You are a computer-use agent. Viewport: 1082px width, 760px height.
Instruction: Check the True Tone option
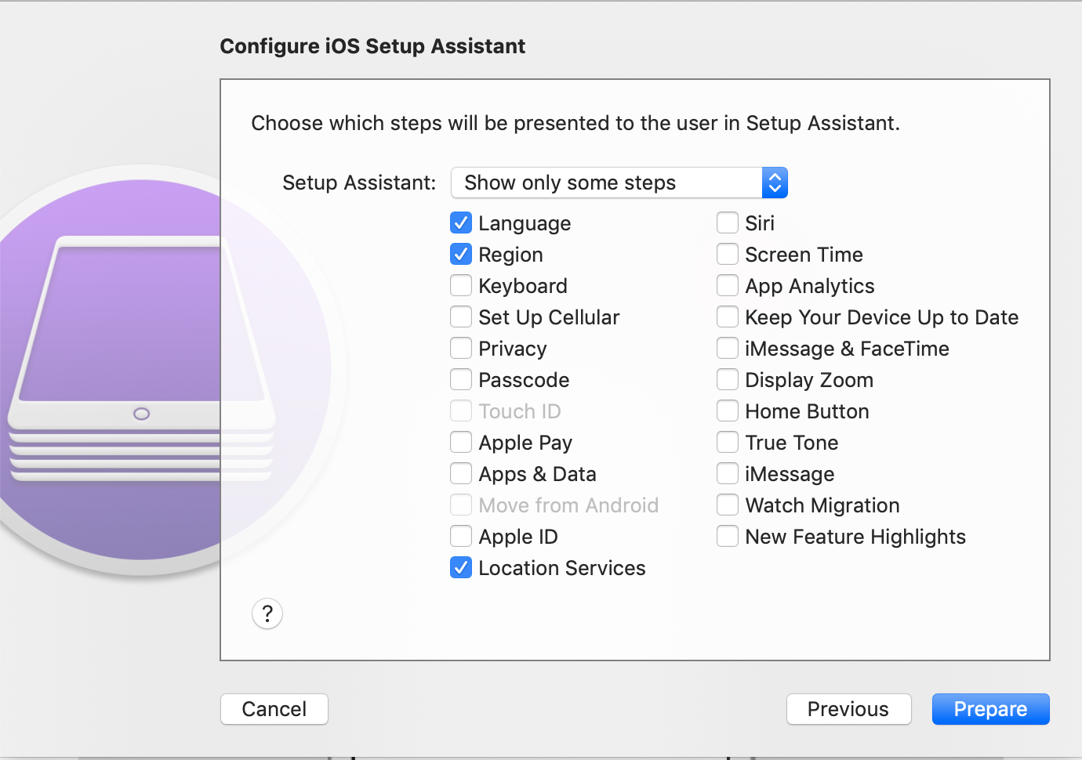[728, 443]
